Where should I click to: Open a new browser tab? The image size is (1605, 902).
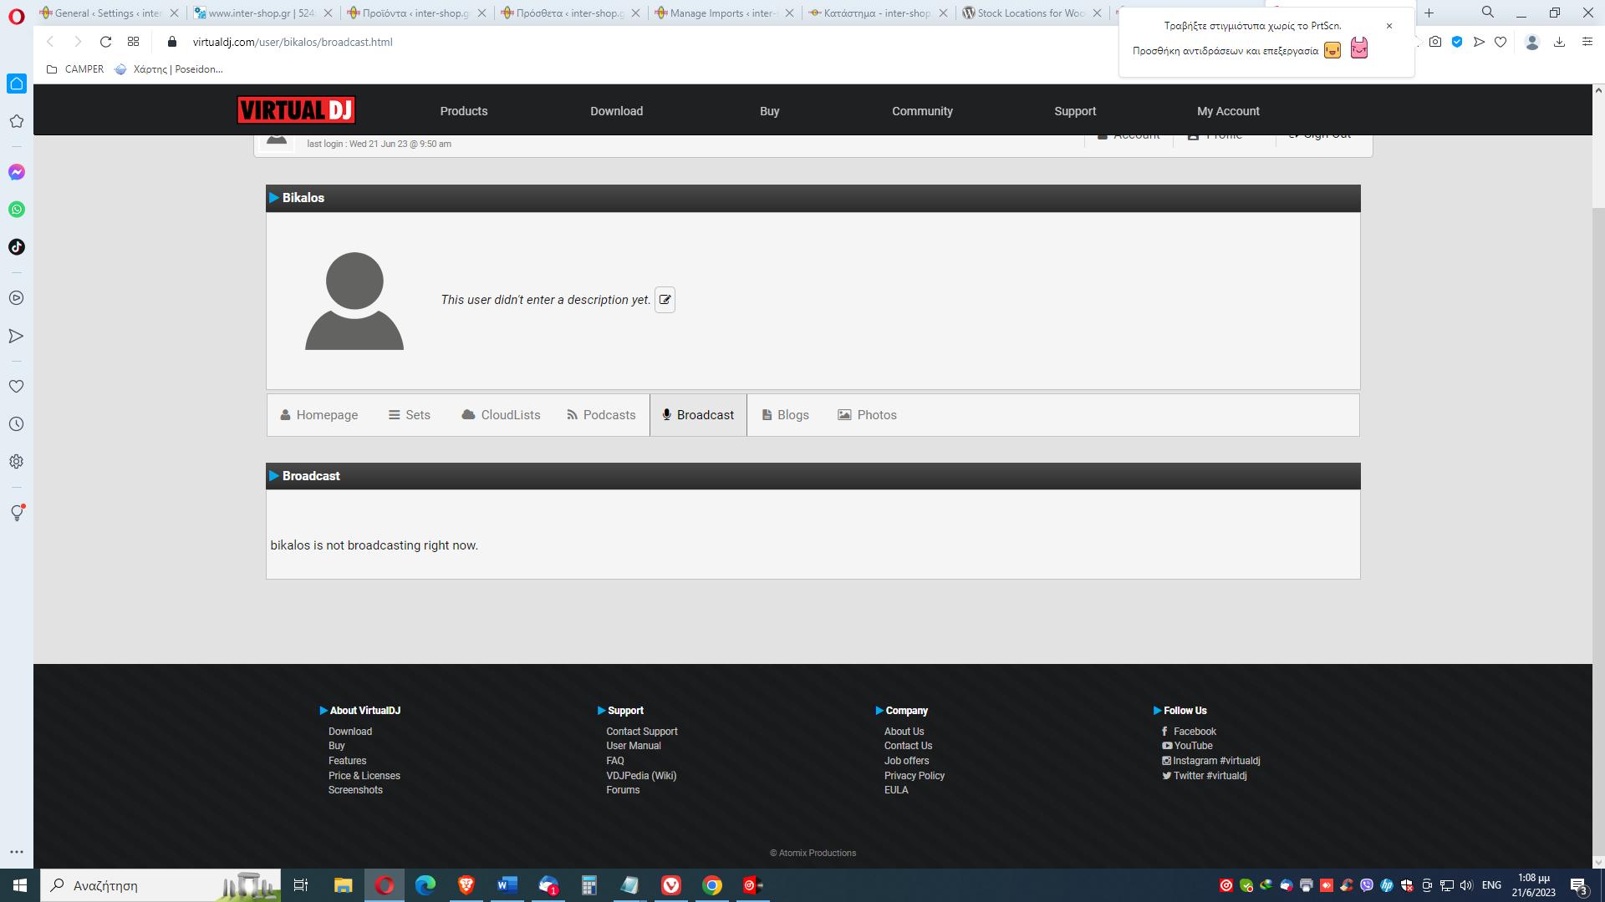[x=1429, y=13]
